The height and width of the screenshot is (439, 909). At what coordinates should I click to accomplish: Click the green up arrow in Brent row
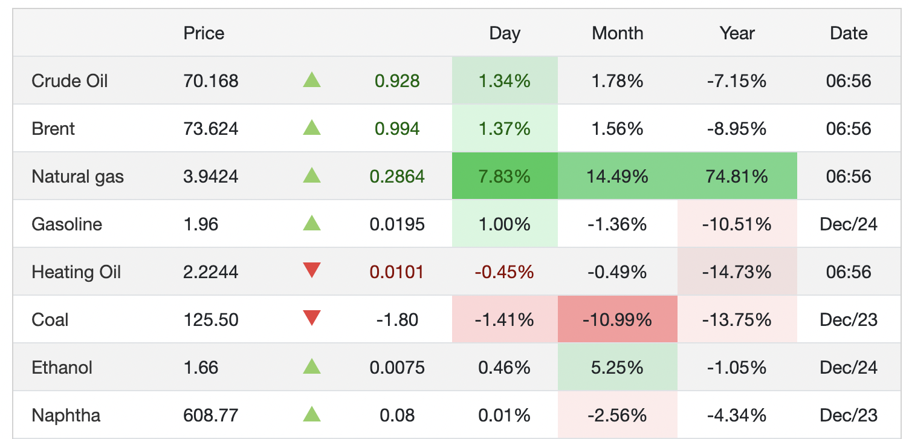pyautogui.click(x=312, y=128)
